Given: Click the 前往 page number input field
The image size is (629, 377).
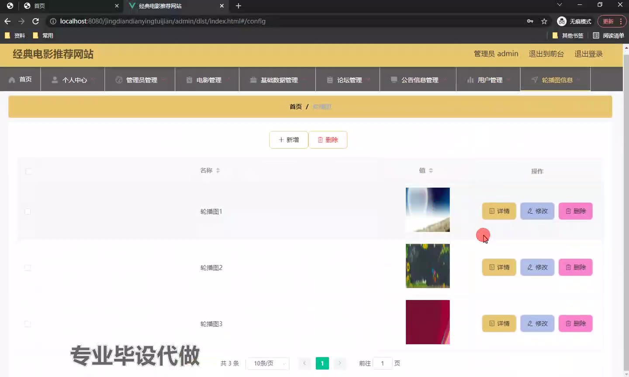Looking at the screenshot, I should click(382, 363).
